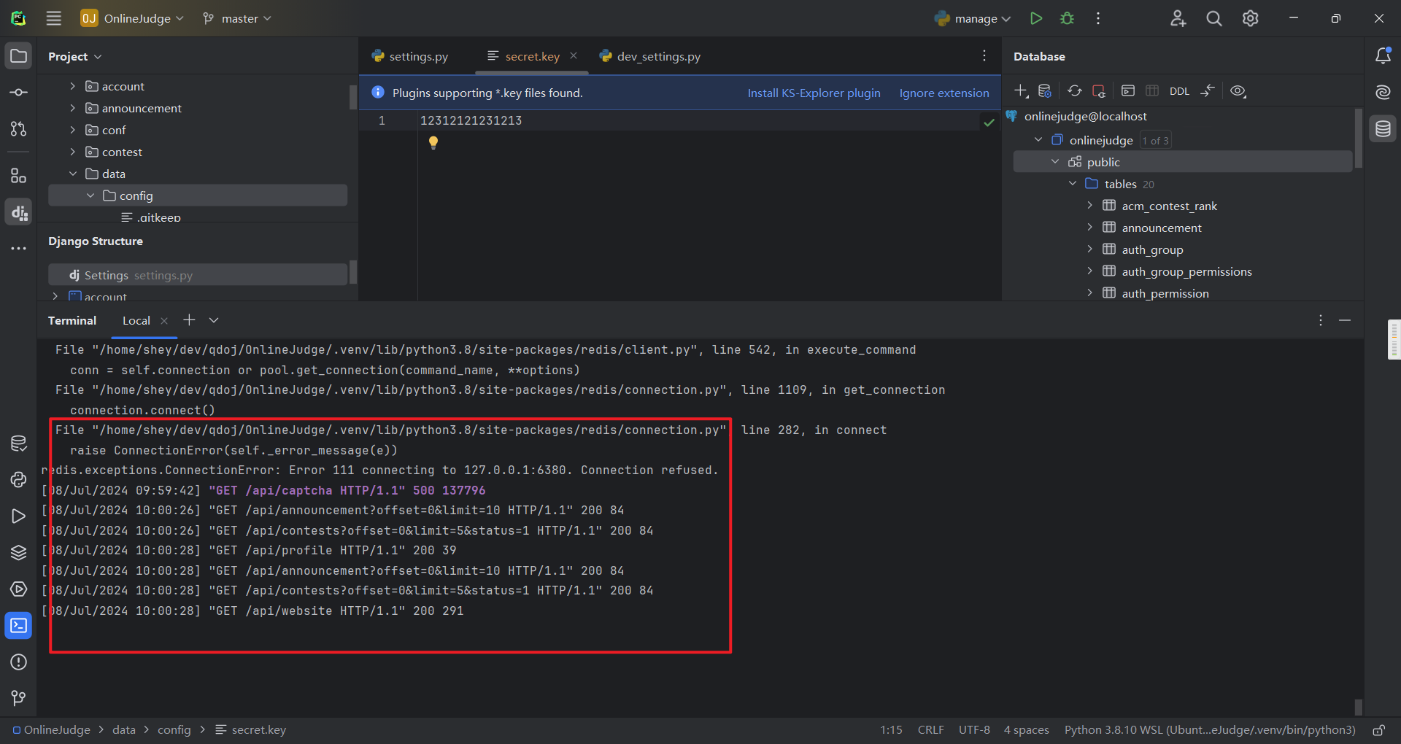Deactivate database connection stop icon
Image resolution: width=1401 pixels, height=744 pixels.
tap(1098, 91)
